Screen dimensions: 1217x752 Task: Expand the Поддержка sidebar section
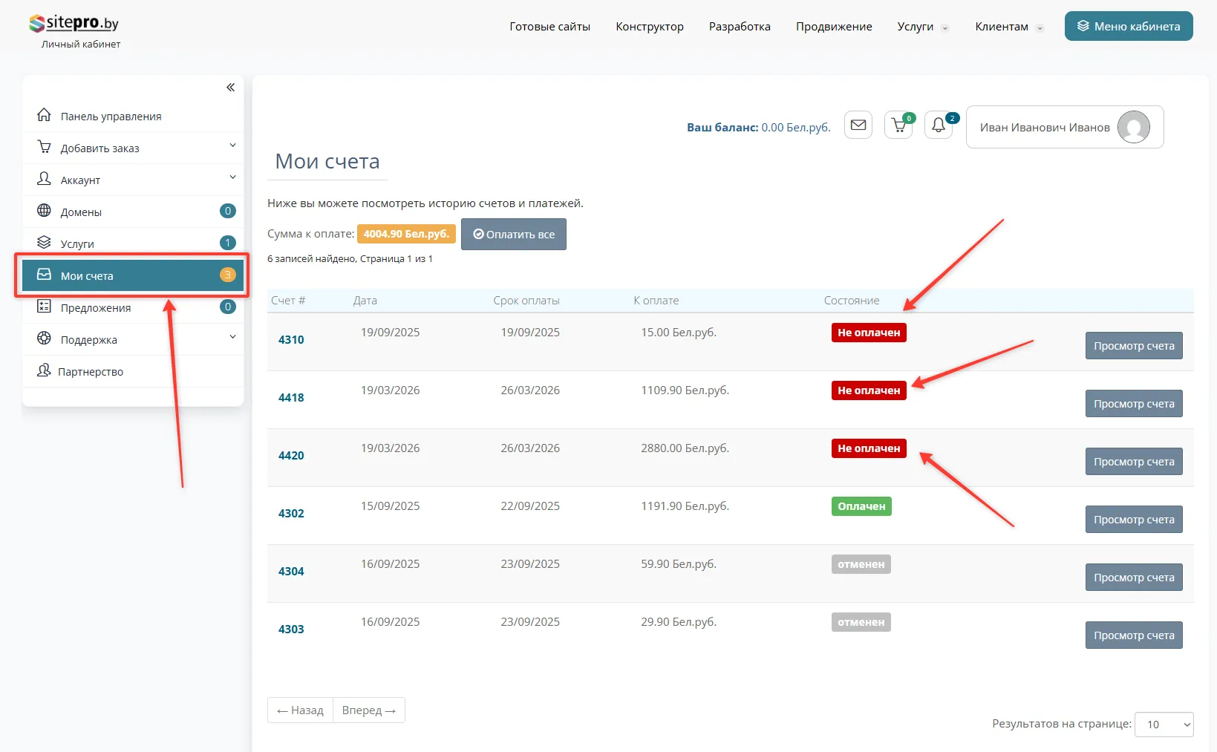[232, 338]
